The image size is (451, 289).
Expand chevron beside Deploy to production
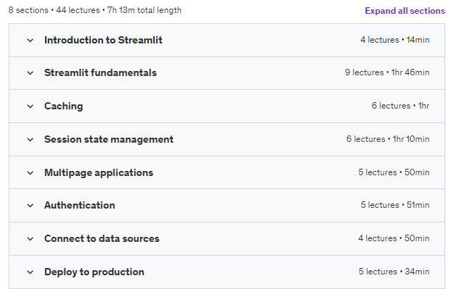click(x=31, y=272)
